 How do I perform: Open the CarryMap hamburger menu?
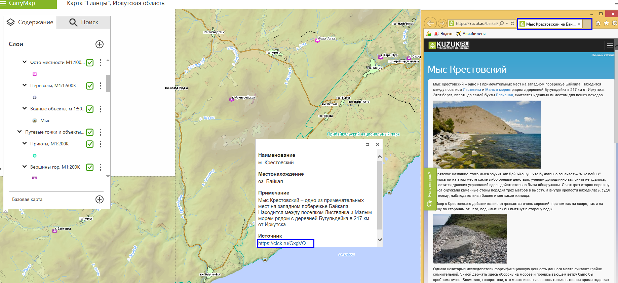[3, 3]
